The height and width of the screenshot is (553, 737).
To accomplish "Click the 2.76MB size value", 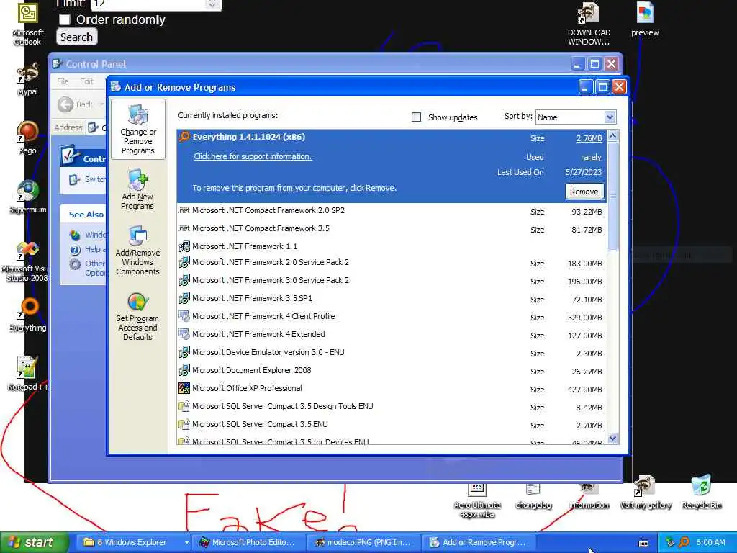I will pyautogui.click(x=589, y=138).
